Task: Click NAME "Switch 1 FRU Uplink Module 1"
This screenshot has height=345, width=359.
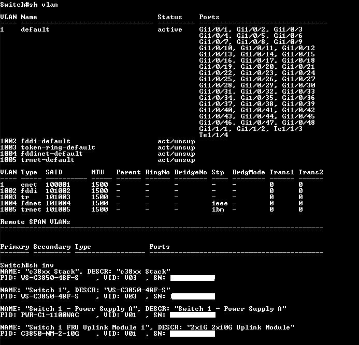Action: click(77, 327)
